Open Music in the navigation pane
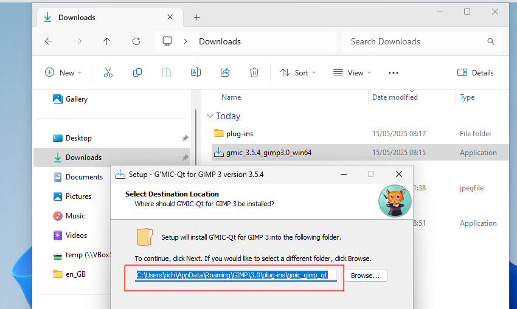This screenshot has height=309, width=517. 69,216
